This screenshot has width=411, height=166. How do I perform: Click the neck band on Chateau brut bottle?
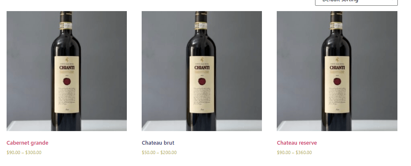[x=202, y=25]
